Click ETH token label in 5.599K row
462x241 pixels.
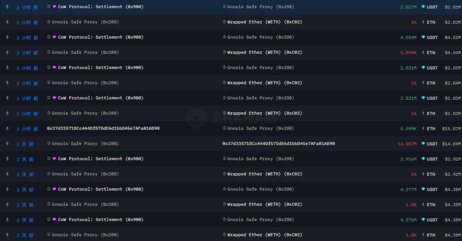(x=431, y=129)
